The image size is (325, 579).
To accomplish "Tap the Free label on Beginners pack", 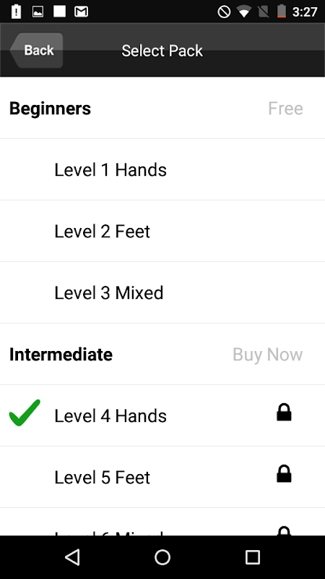I will pos(285,108).
